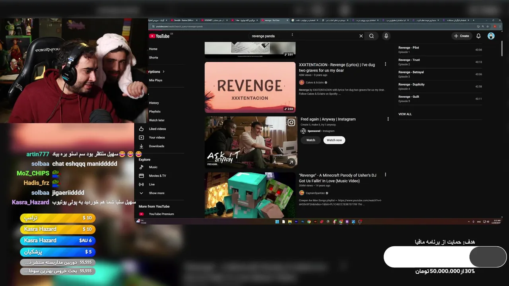Open a new browser tab
Viewport: 509px width, 286px height.
473,20
